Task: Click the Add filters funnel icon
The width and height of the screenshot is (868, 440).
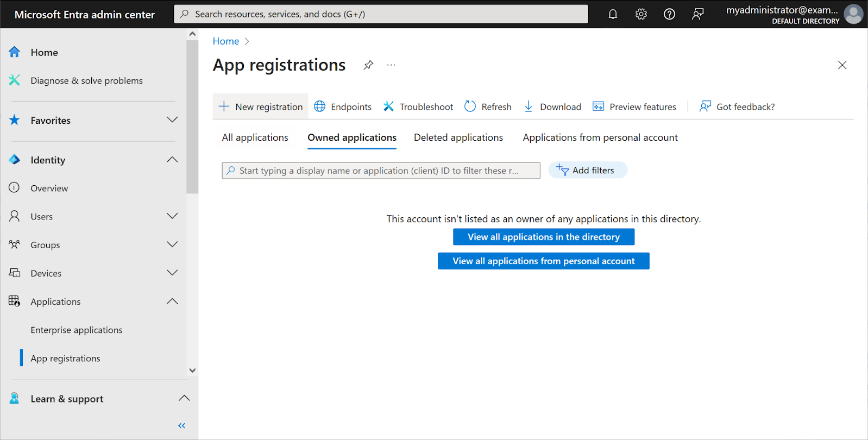Action: 562,170
